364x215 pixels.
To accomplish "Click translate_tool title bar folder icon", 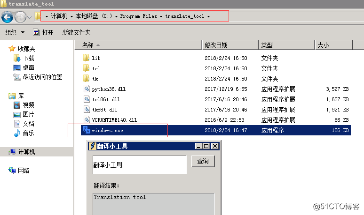I will pyautogui.click(x=3, y=3).
